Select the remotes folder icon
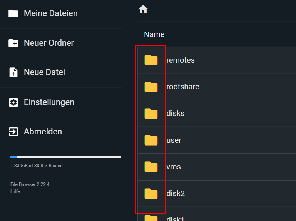This screenshot has height=221, width=296. click(151, 60)
